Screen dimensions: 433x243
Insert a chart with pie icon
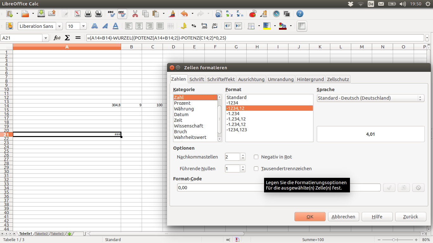point(253,14)
